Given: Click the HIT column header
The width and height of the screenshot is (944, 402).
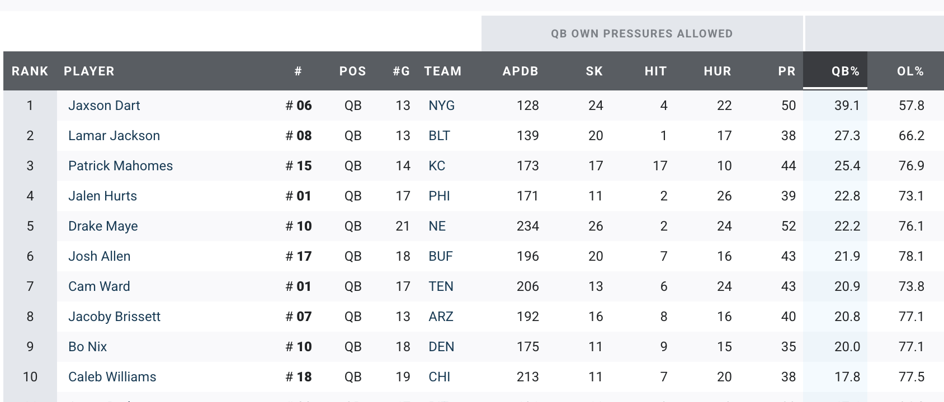Looking at the screenshot, I should click(x=655, y=71).
